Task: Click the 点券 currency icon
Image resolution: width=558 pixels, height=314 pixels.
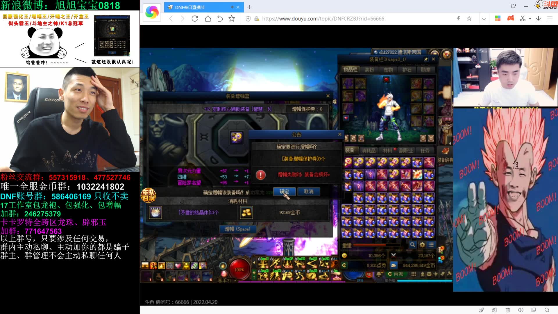Action: coord(344,265)
